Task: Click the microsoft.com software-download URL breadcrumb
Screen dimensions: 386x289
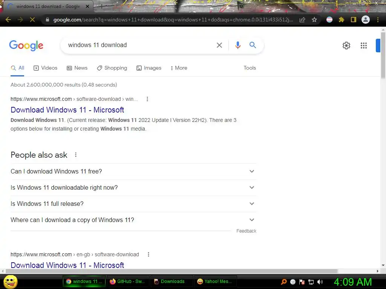Action: [x=74, y=99]
